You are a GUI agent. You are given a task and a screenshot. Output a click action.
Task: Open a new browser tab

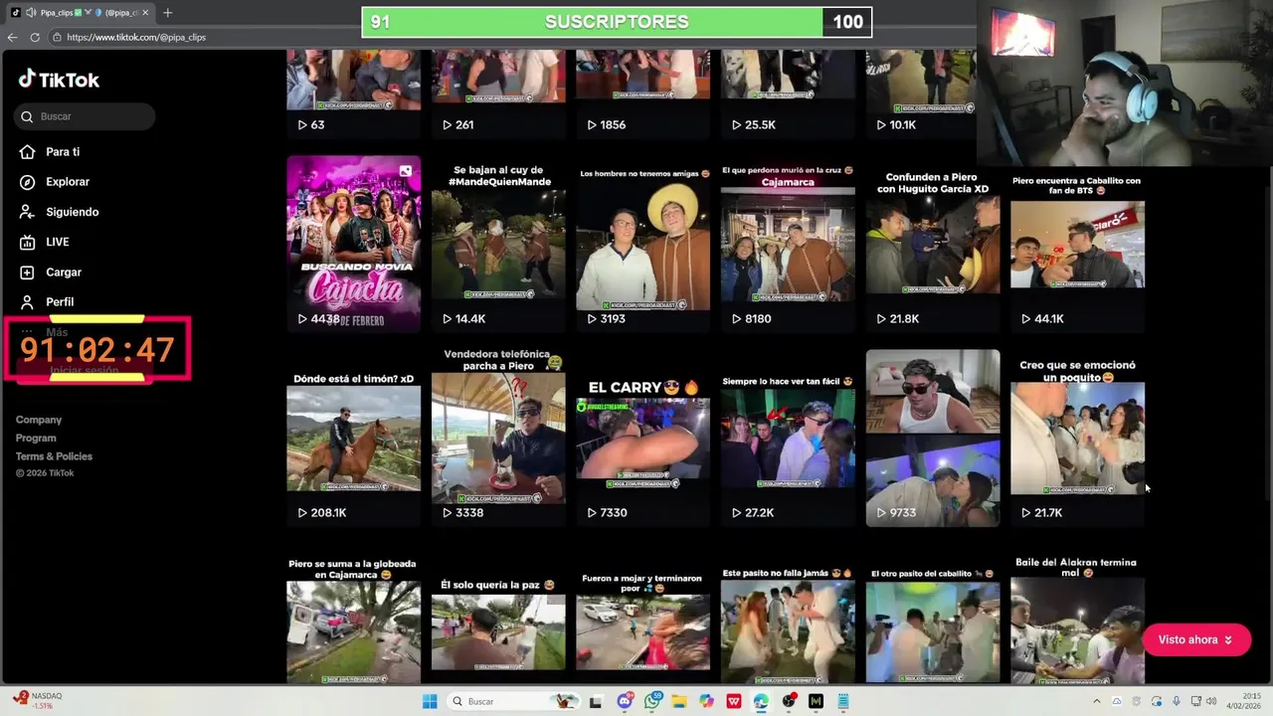(x=167, y=13)
